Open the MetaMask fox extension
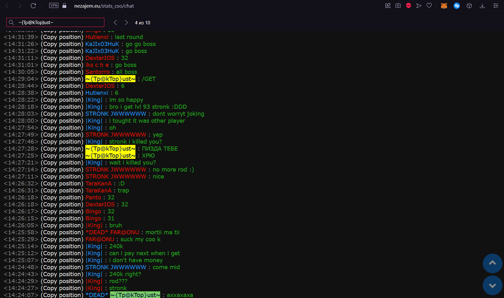Viewport: 504px width, 298px height. [444, 6]
